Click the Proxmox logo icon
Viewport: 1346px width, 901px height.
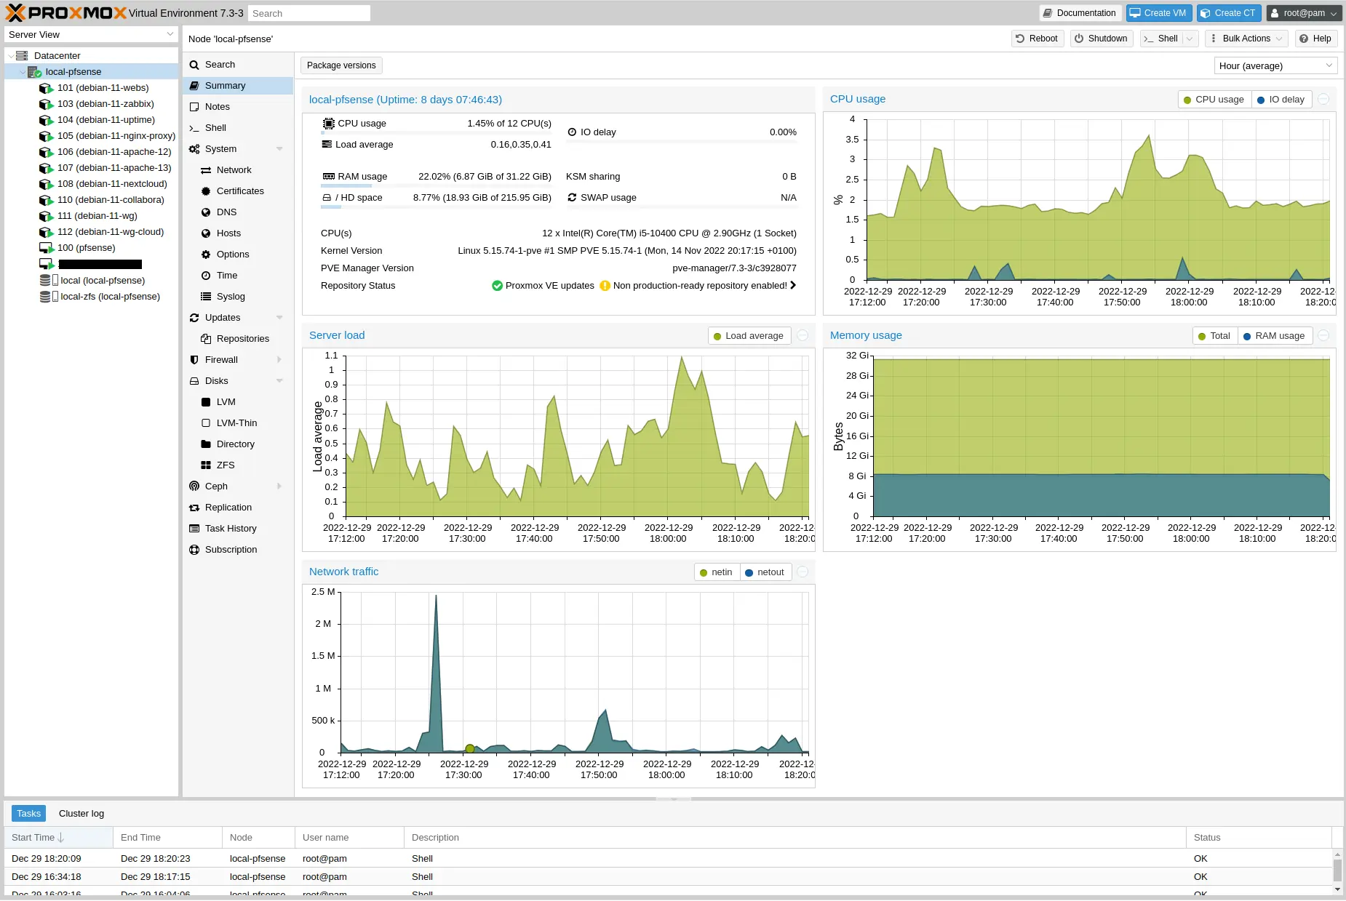[15, 13]
